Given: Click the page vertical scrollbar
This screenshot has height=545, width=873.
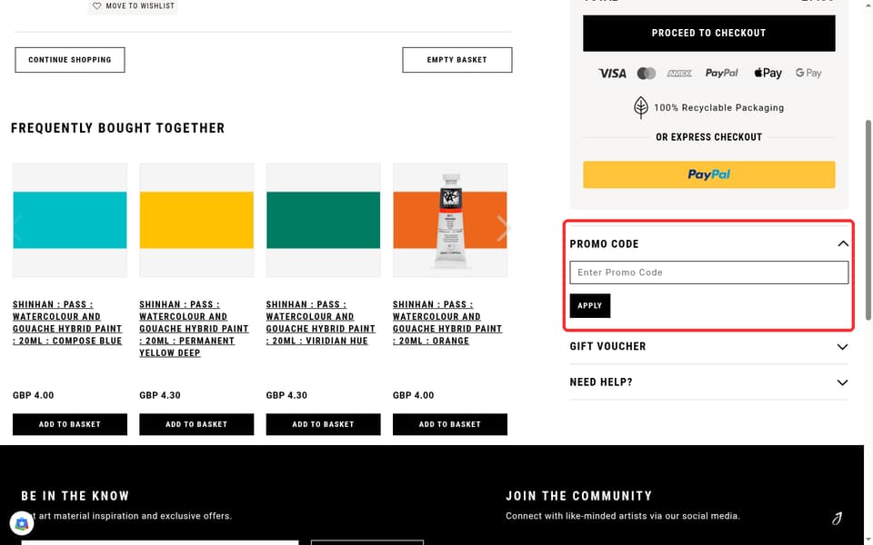Looking at the screenshot, I should [x=868, y=220].
